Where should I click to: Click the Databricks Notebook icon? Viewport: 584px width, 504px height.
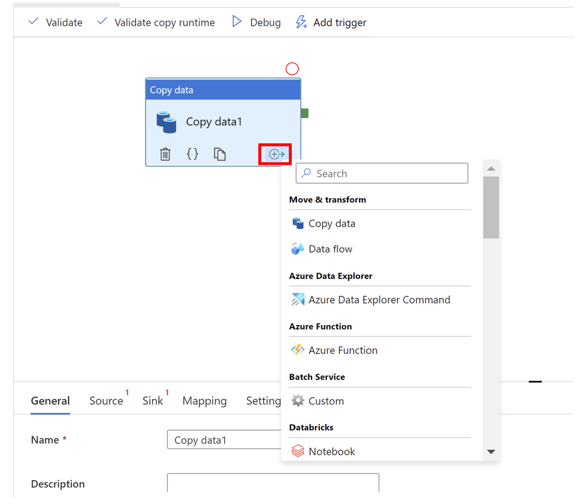[298, 451]
